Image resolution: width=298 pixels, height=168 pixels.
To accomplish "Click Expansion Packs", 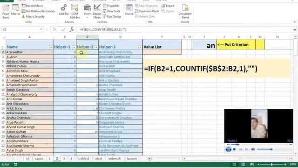I will [147, 11].
